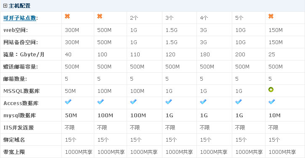Click Access数据库 checkmark in 150M plan column
The height and width of the screenshot is (158, 305).
point(272,102)
